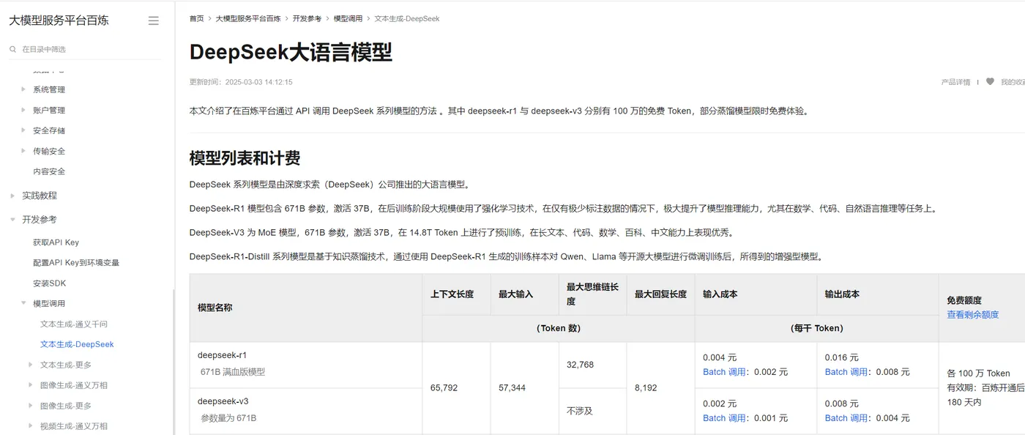Click the 查看剩余额度 link
This screenshot has width=1025, height=435.
(972, 314)
